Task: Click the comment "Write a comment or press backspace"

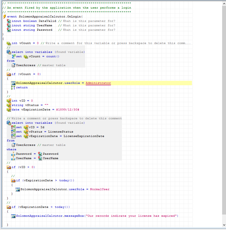Action: (64, 118)
